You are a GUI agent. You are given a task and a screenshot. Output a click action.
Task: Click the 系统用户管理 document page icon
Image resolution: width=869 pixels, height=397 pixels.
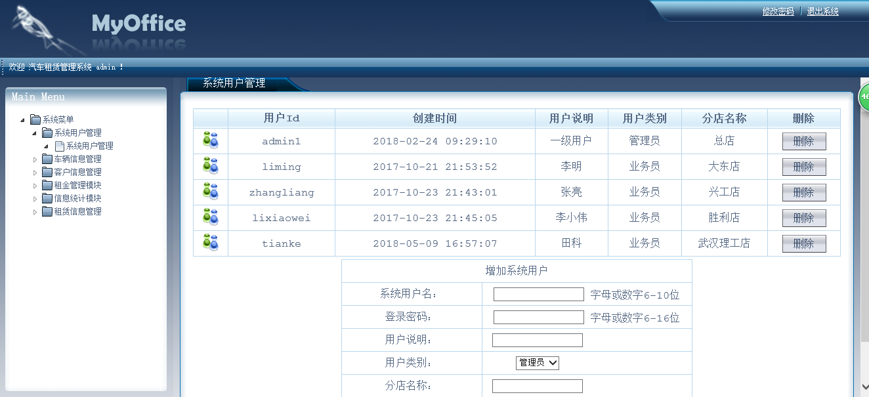point(60,146)
